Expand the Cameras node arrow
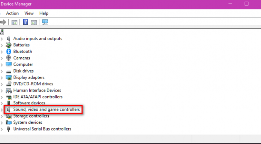This screenshot has width=261, height=144. (x=1, y=58)
